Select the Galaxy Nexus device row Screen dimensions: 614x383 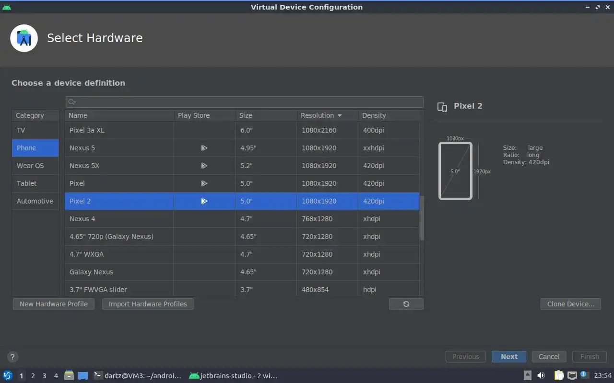coord(242,272)
